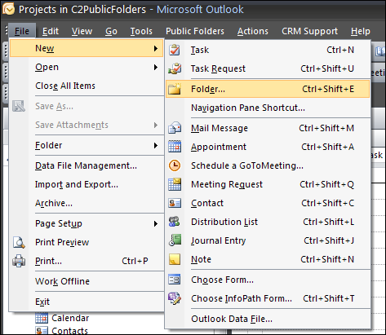This screenshot has width=386, height=335.
Task: Click the Task clipboard icon in New submenu
Action: [x=175, y=50]
